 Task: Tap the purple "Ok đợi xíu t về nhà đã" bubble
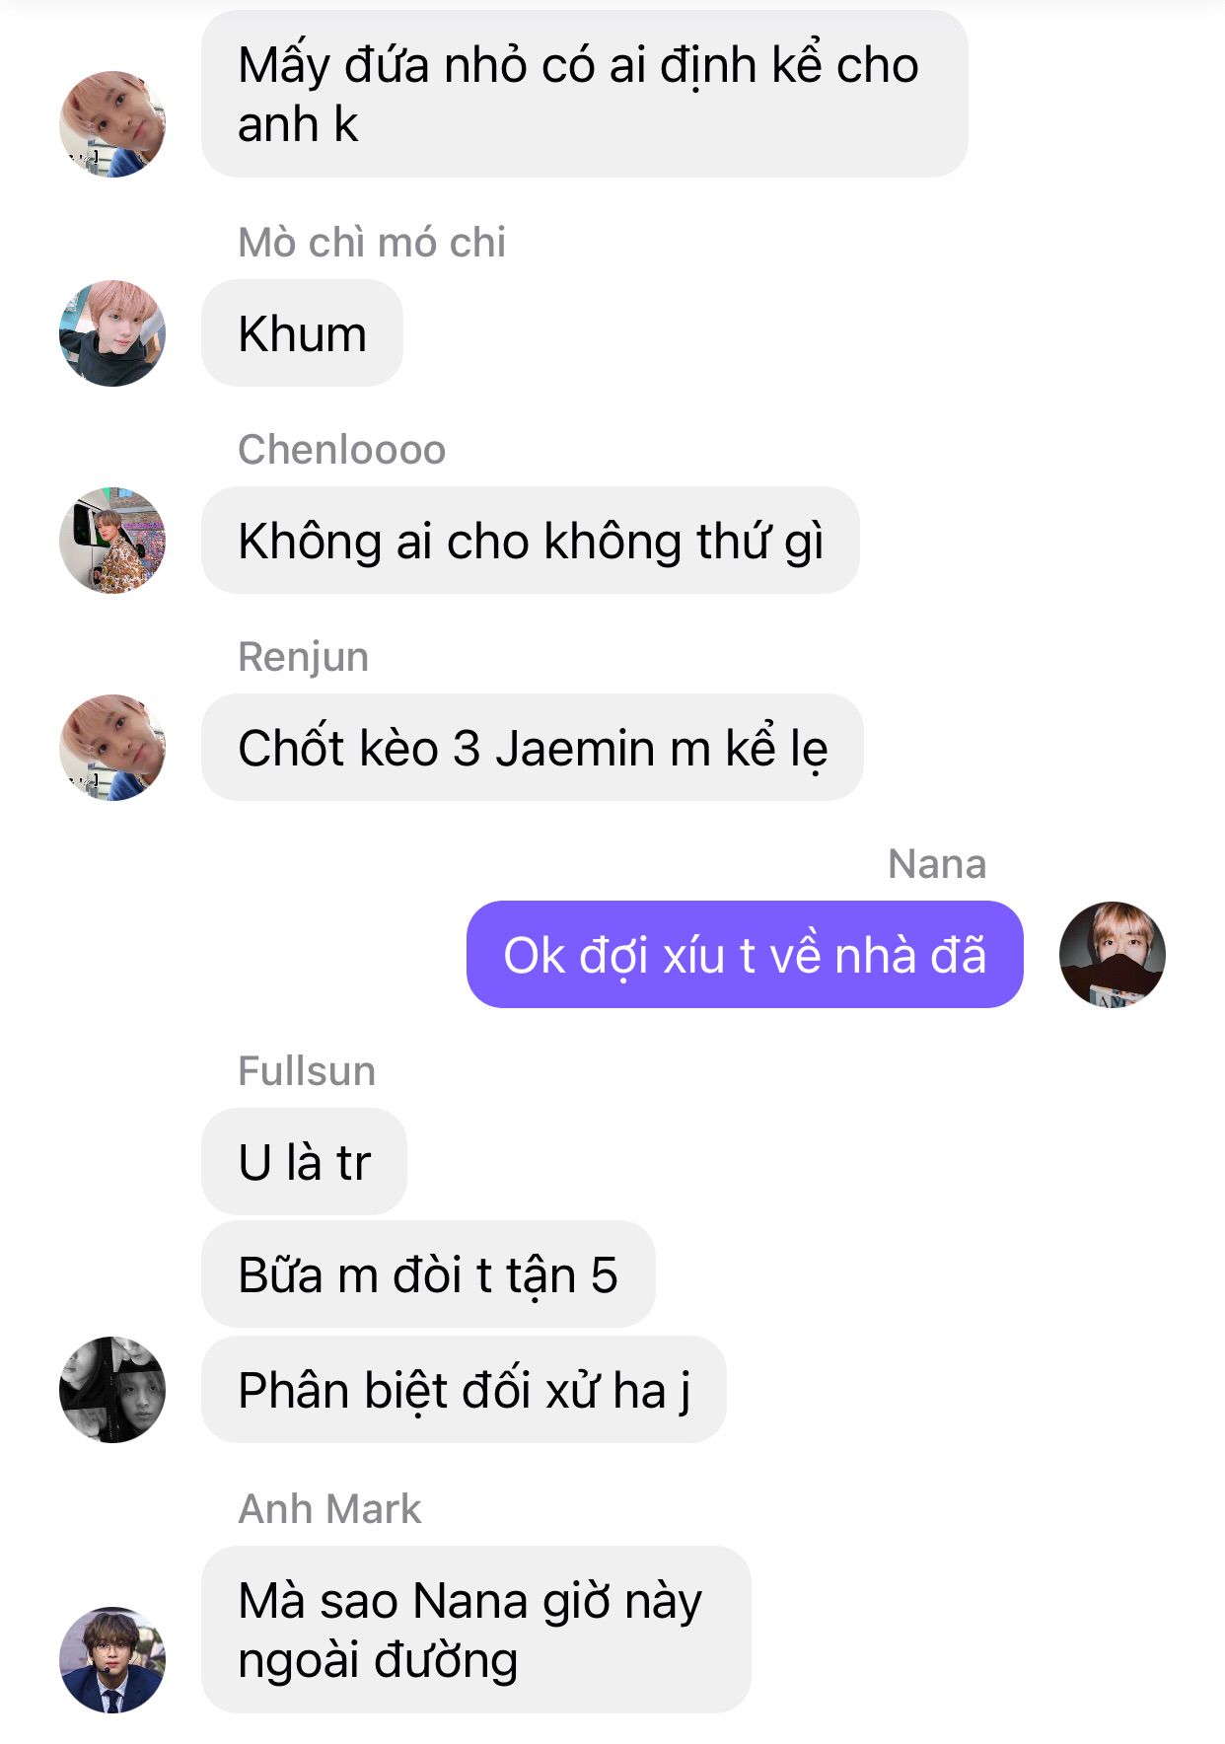pyautogui.click(x=745, y=955)
